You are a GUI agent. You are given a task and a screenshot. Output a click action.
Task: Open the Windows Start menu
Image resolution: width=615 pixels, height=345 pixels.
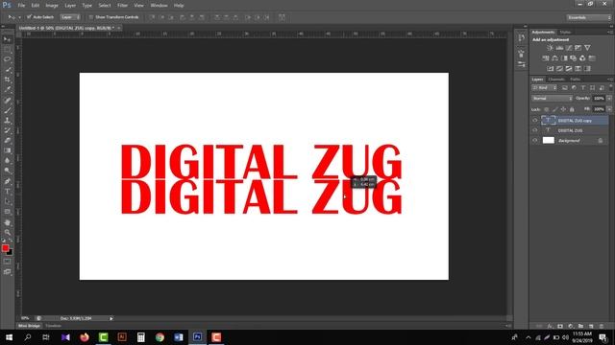pos(9,337)
